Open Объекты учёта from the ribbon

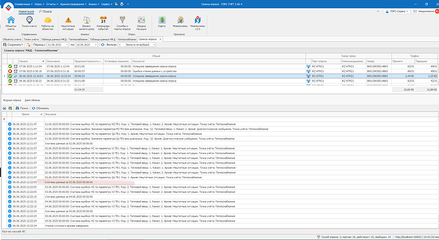pyautogui.click(x=11, y=23)
